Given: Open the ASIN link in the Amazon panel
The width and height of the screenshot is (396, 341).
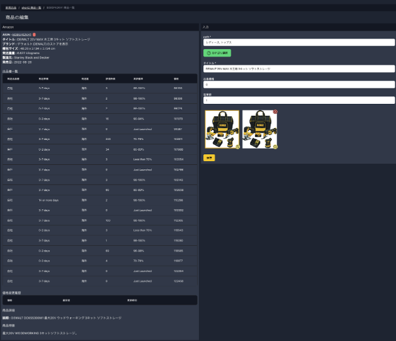Looking at the screenshot, I should click(22, 34).
